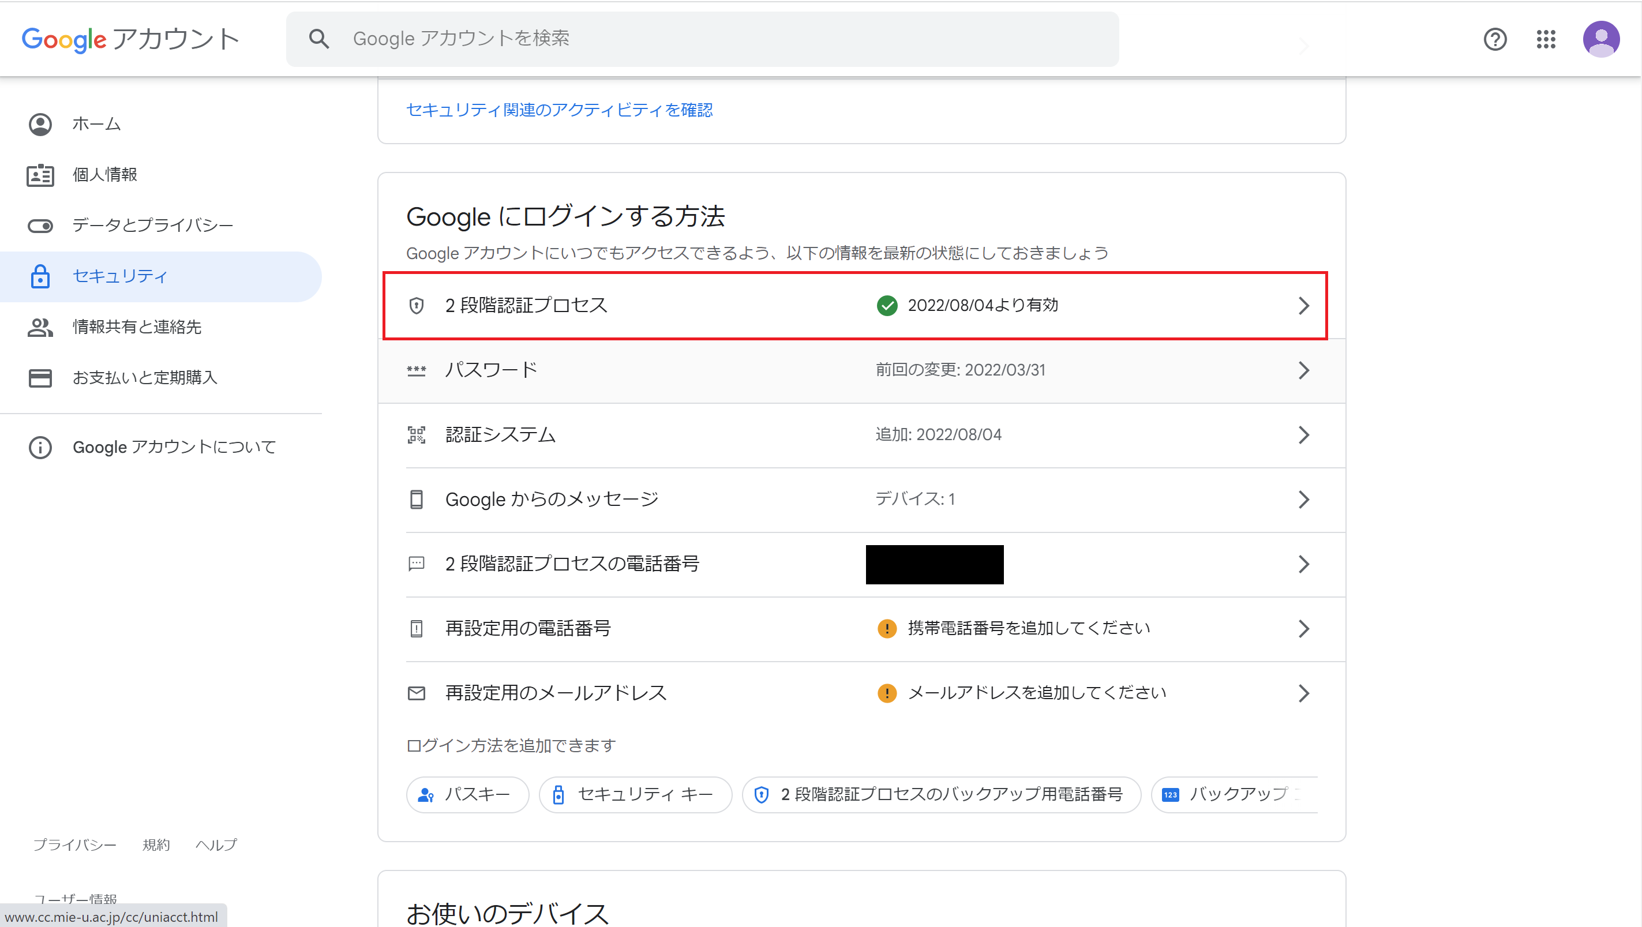The height and width of the screenshot is (927, 1642).
Task: Click the envelope icon beside 再設定用のメールアドレス
Action: [416, 693]
